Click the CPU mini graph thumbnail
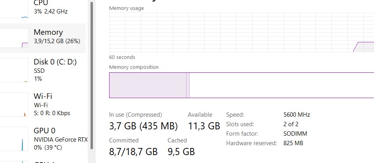The image size is (374, 163). [x=14, y=10]
